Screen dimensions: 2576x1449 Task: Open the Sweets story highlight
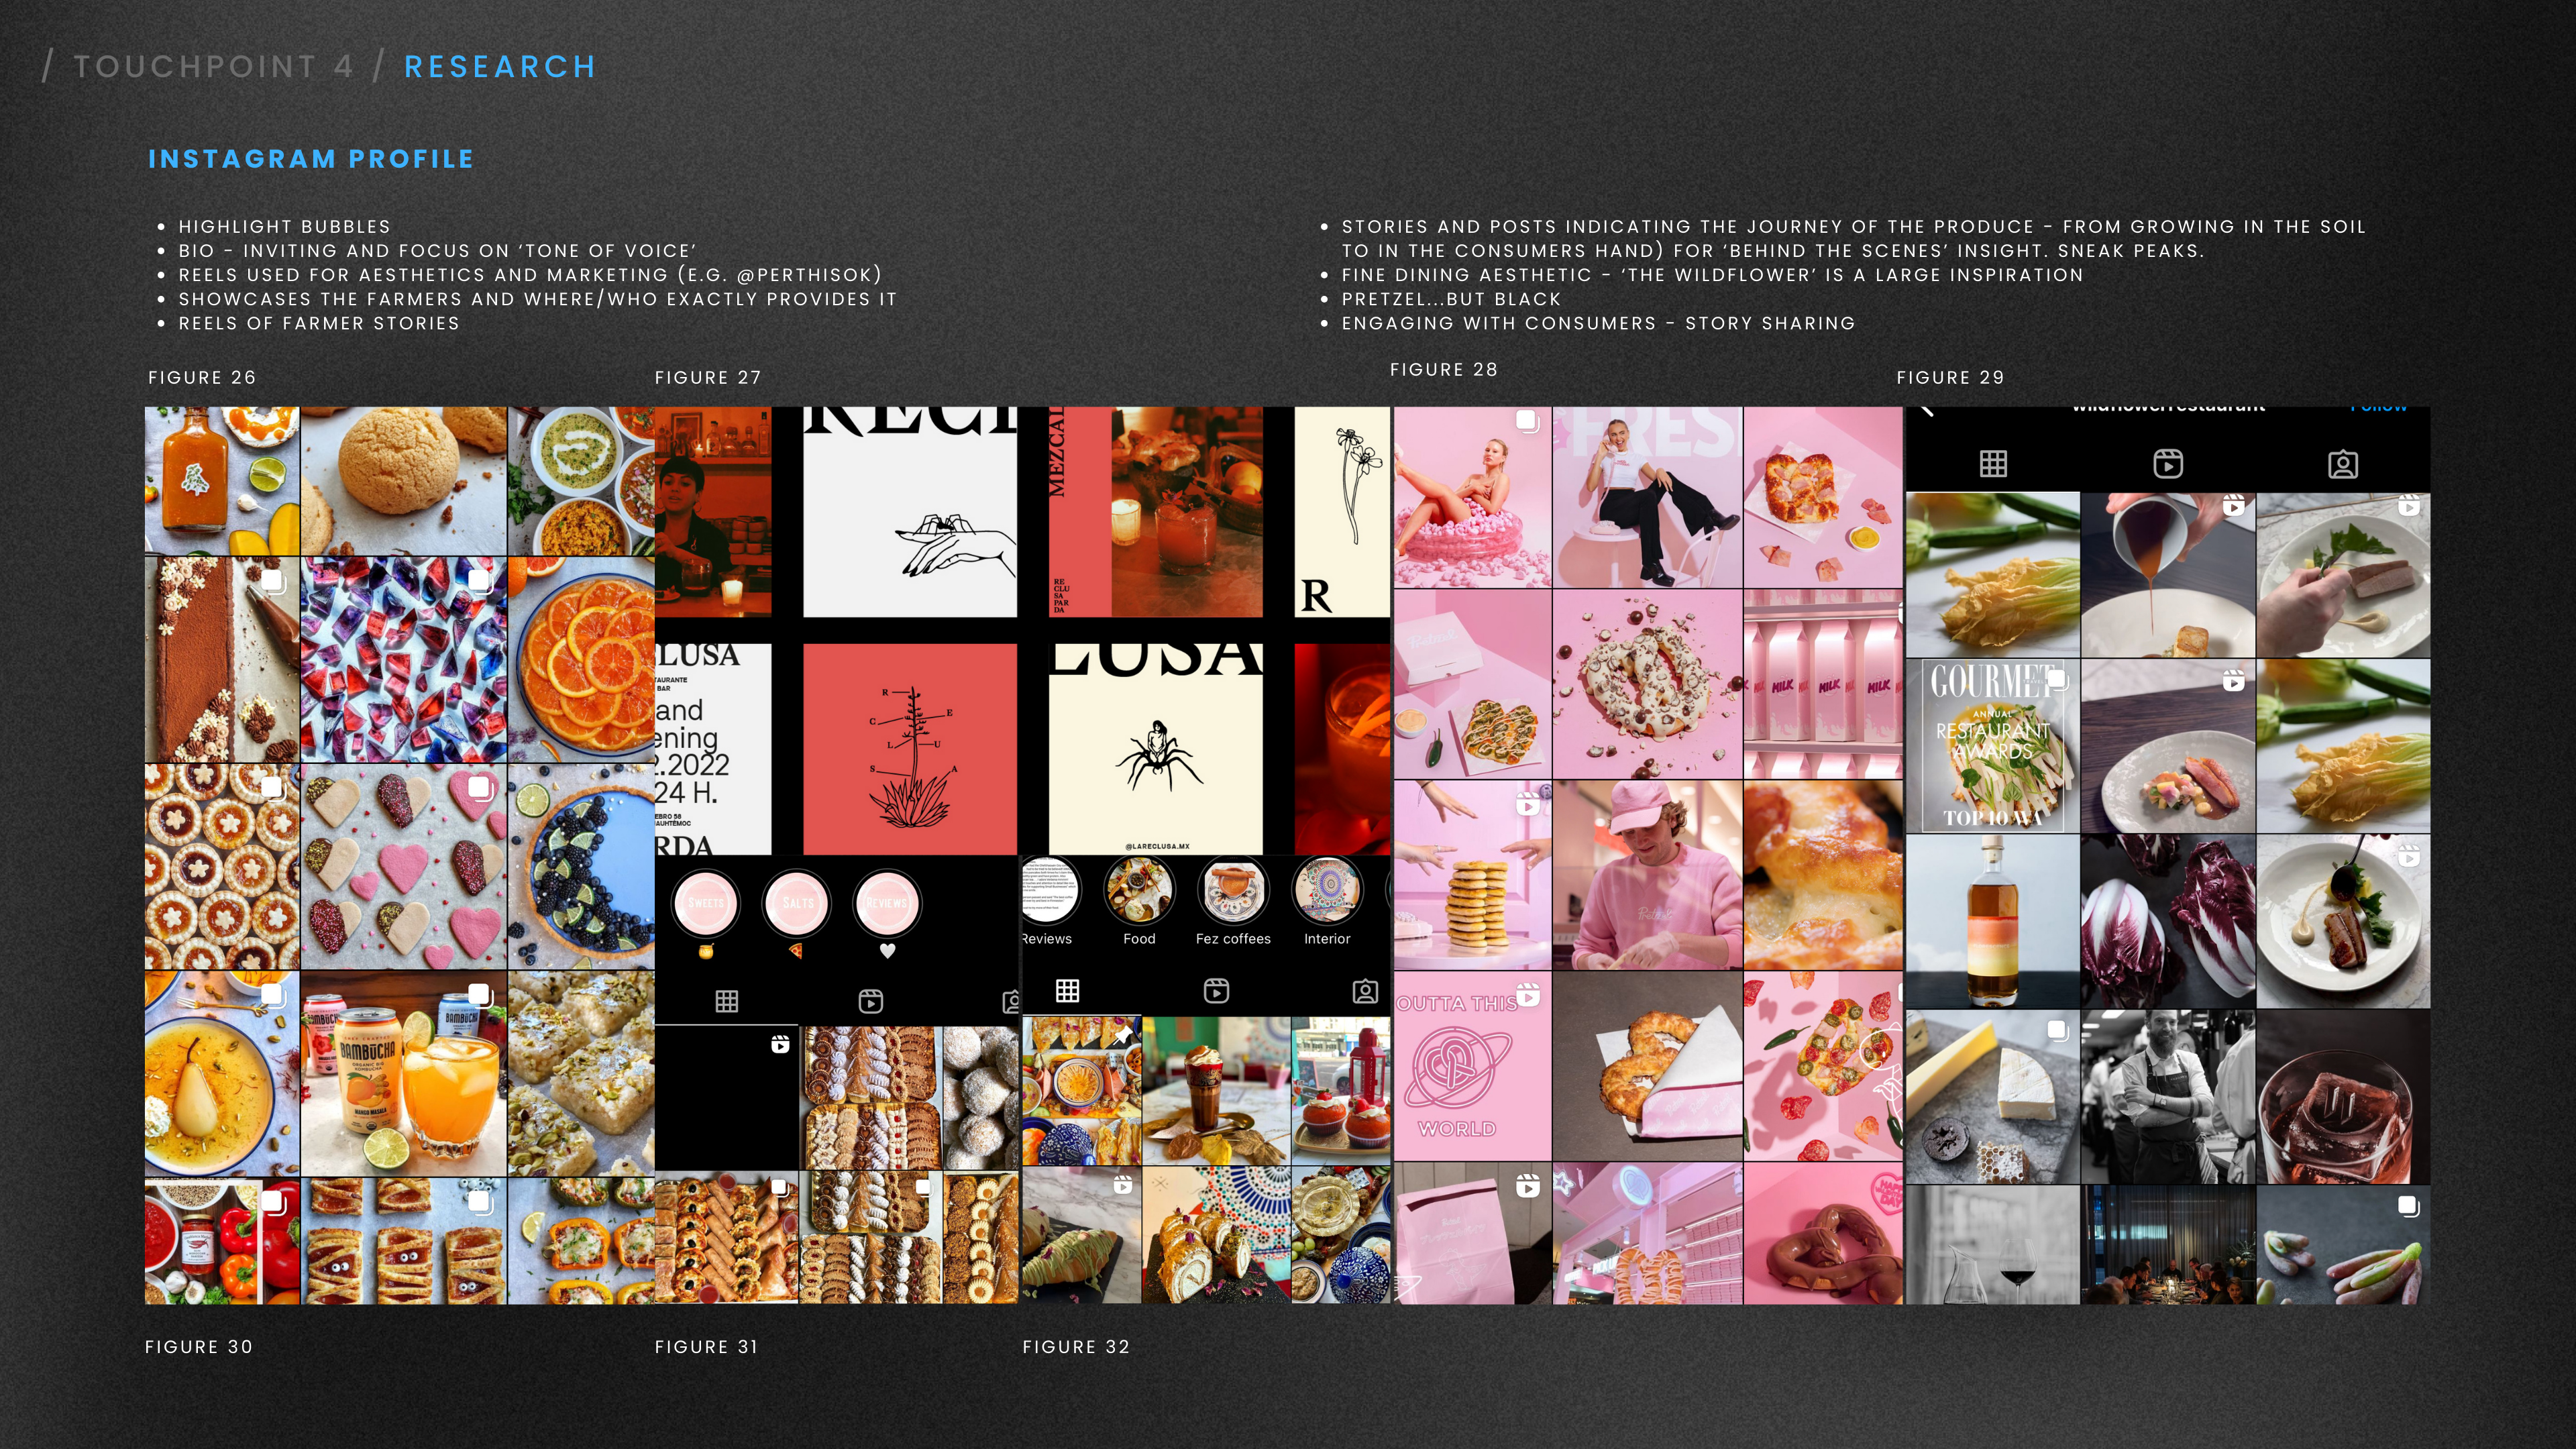tap(705, 903)
